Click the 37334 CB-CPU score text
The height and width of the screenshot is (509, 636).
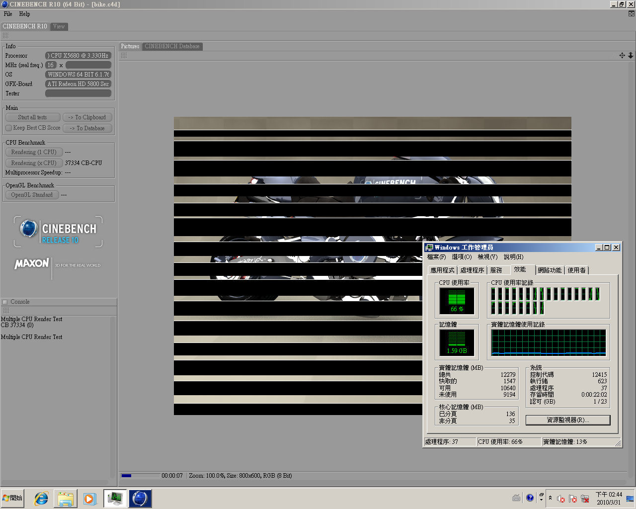click(x=83, y=163)
